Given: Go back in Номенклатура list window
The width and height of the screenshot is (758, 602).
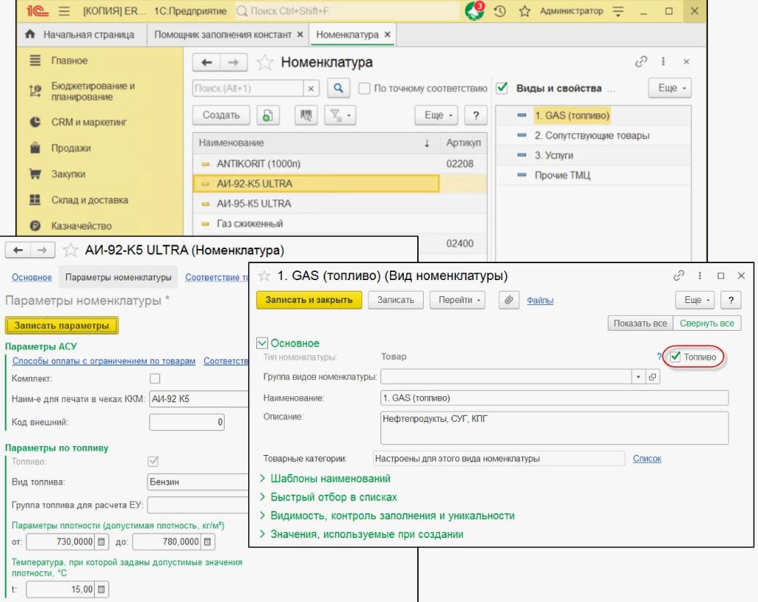Looking at the screenshot, I should click(206, 62).
